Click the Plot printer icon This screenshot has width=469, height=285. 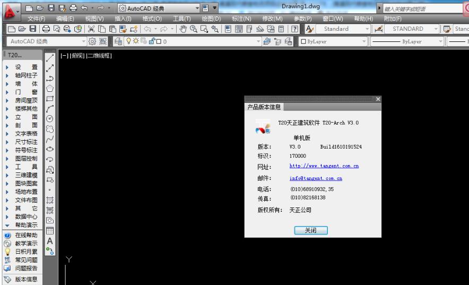[46, 29]
